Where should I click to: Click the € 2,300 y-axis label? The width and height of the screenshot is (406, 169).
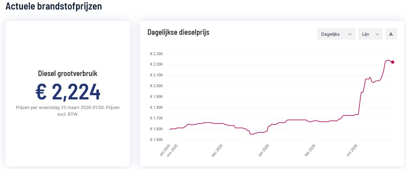pyautogui.click(x=156, y=54)
